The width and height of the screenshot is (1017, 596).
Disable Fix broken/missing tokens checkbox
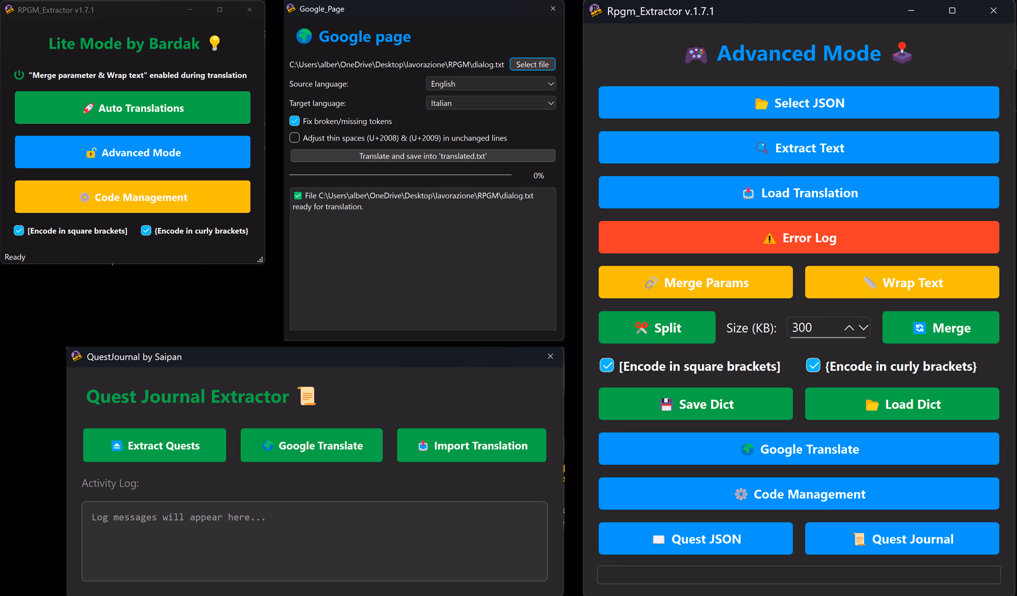(x=295, y=121)
